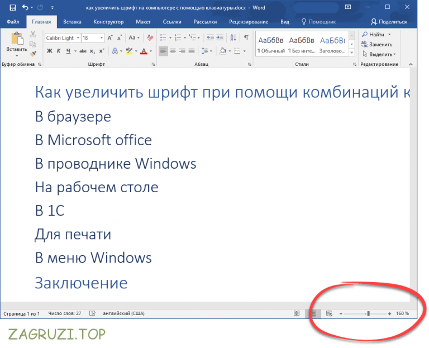Open the Рассылки tab
The image size is (429, 348).
(205, 22)
